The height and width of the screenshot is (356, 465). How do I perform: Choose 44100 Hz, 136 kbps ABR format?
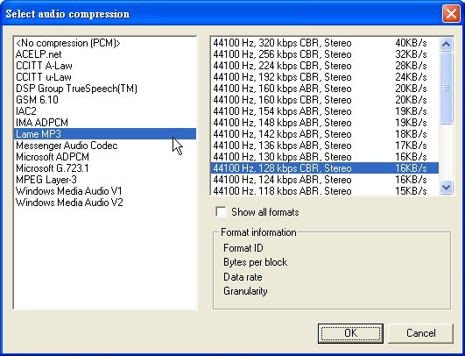click(x=325, y=146)
